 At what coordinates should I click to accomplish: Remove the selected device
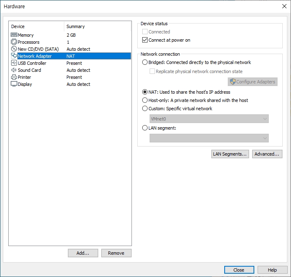tap(116, 253)
